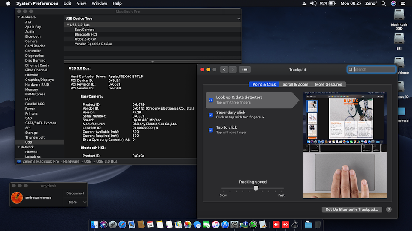The image size is (412, 231).
Task: Click the eject icon in menu bar
Action: pos(304,3)
